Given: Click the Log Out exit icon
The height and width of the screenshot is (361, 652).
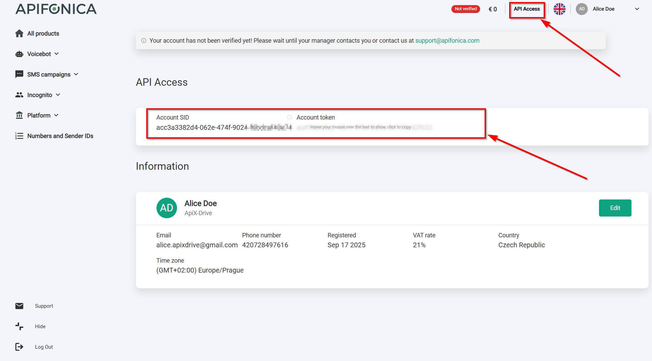Looking at the screenshot, I should coord(19,347).
